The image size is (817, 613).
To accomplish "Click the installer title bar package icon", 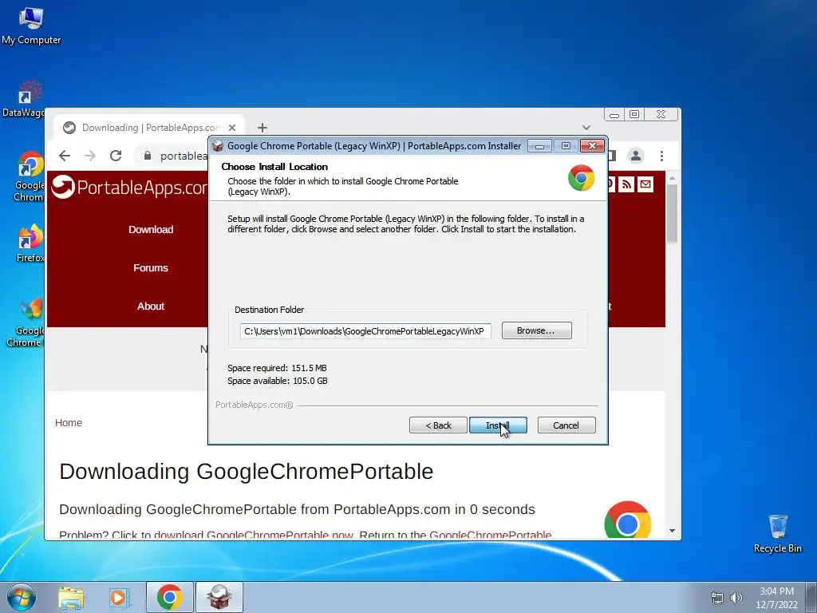I will 219,146.
